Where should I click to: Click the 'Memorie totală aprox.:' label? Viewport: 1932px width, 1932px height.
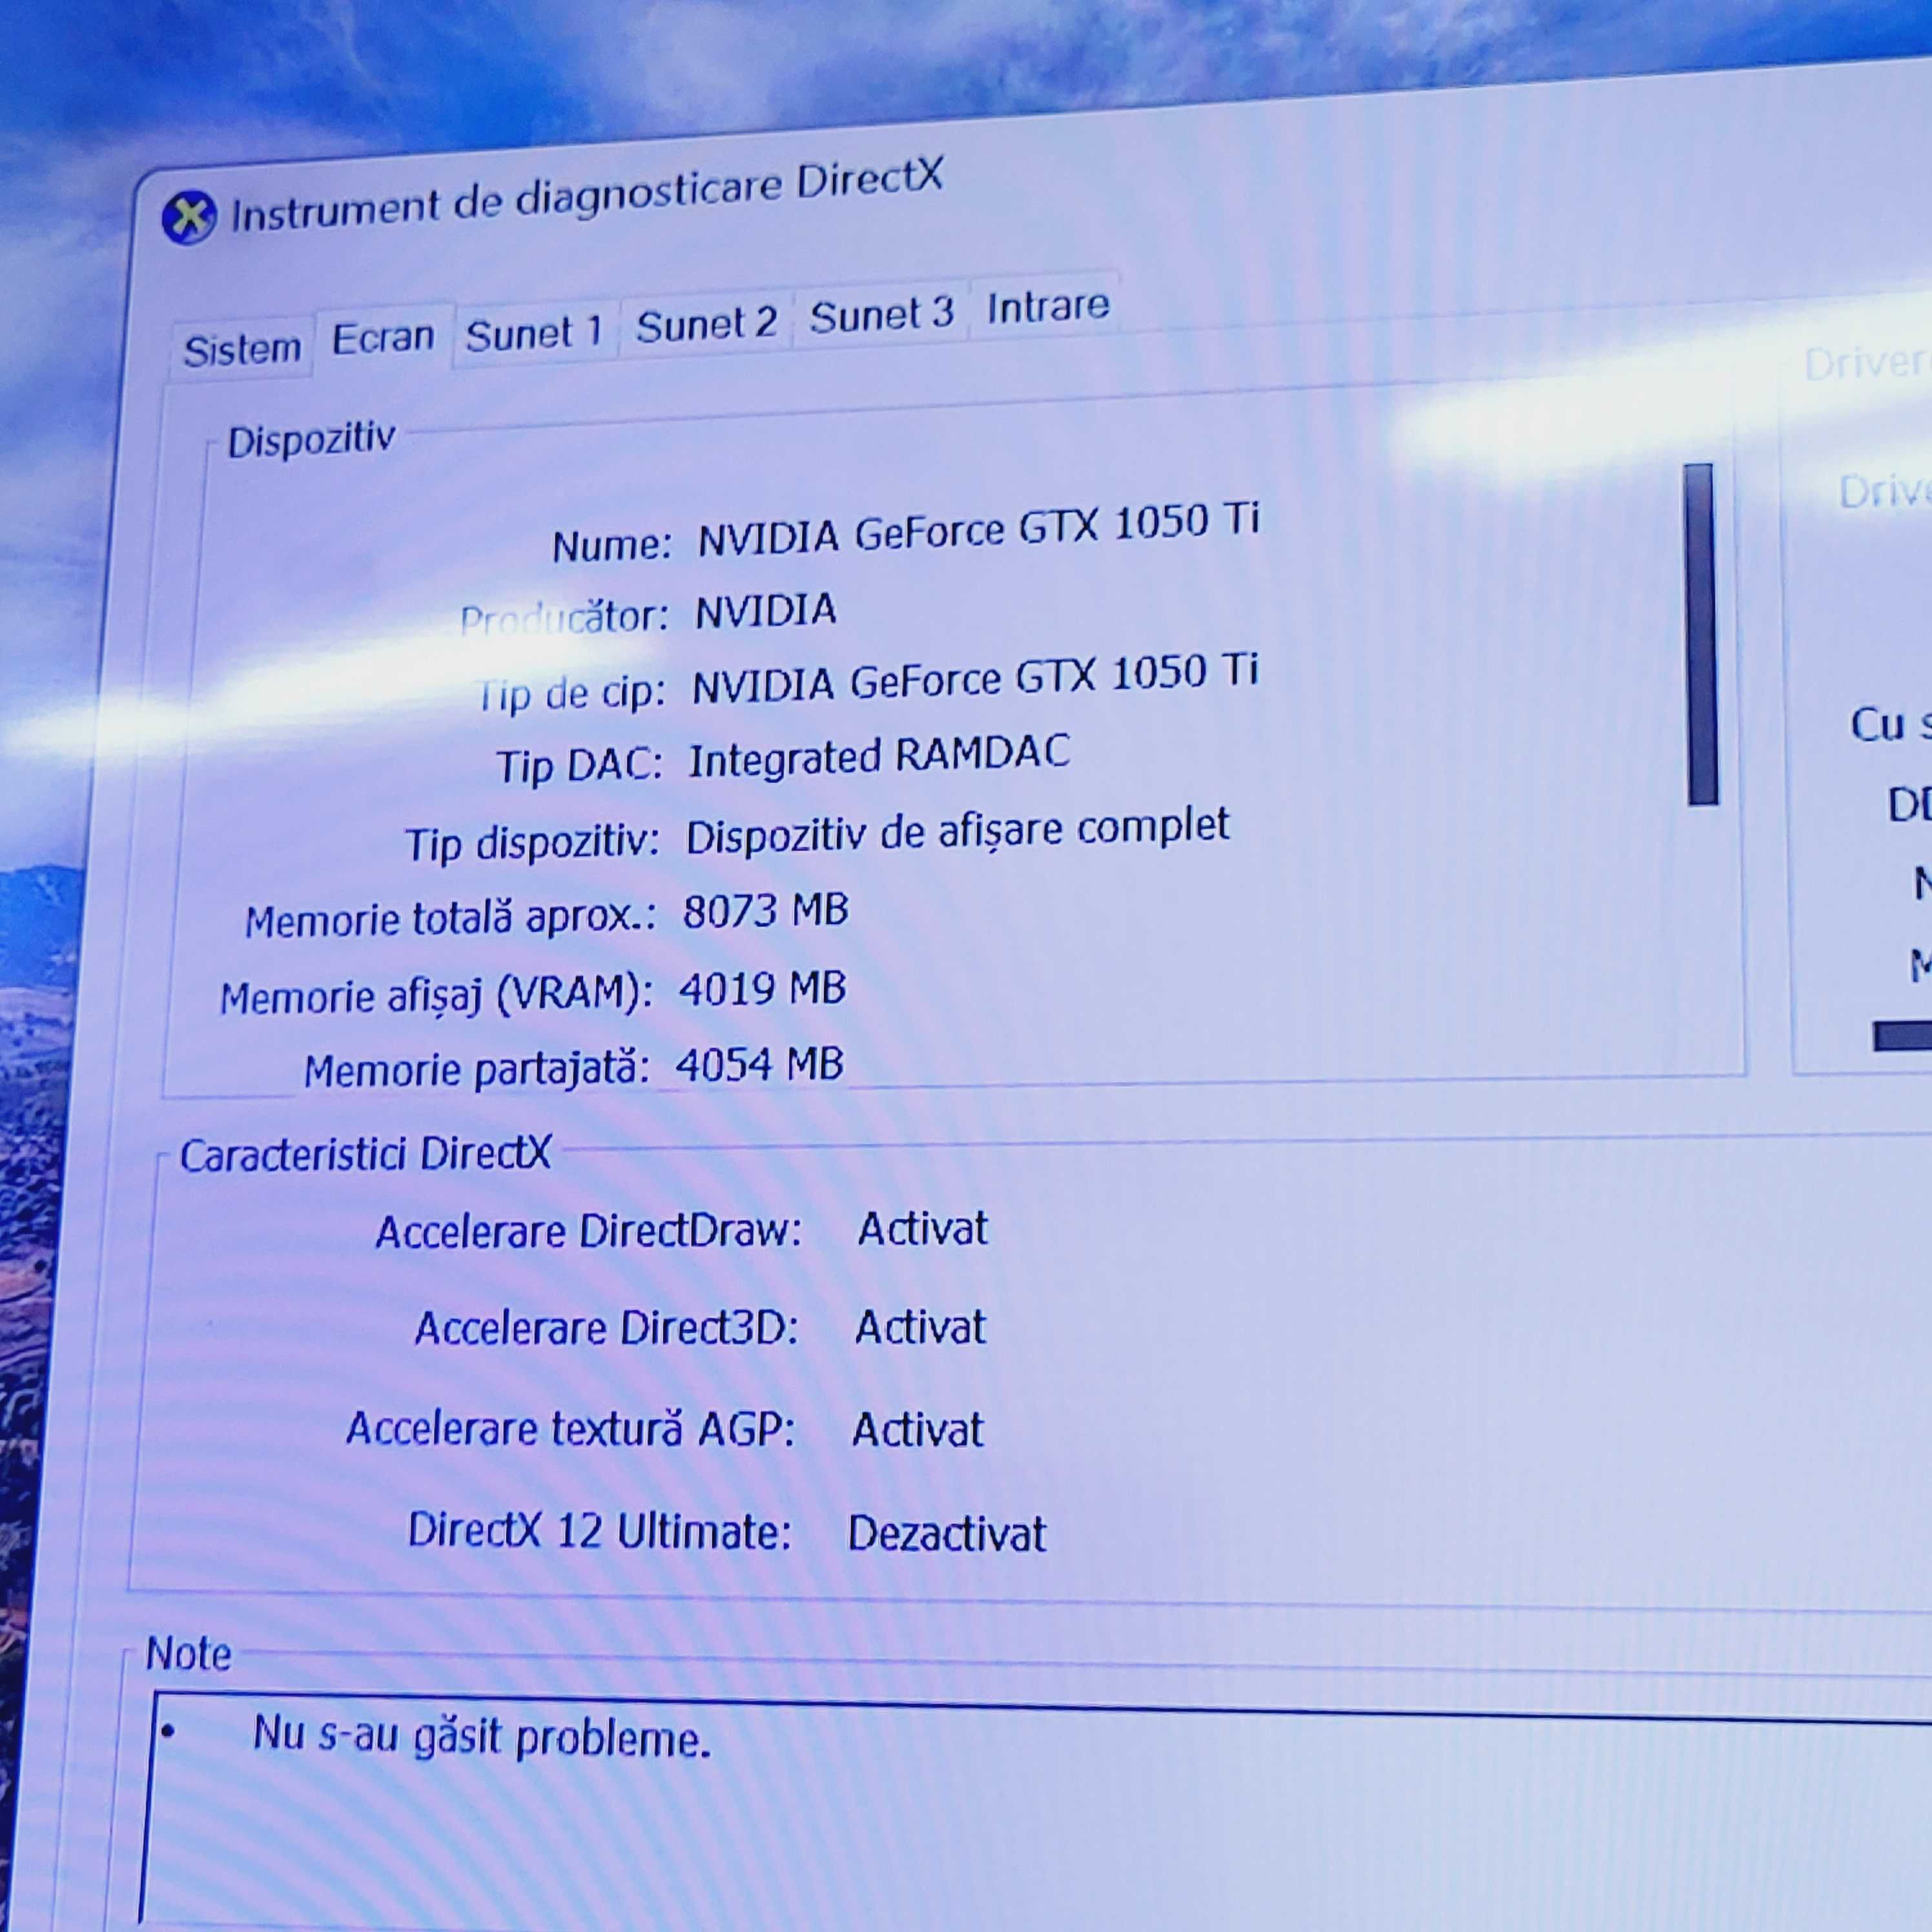[x=451, y=918]
